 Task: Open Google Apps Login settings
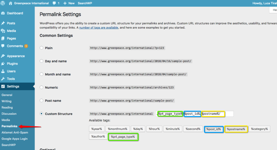[15, 139]
